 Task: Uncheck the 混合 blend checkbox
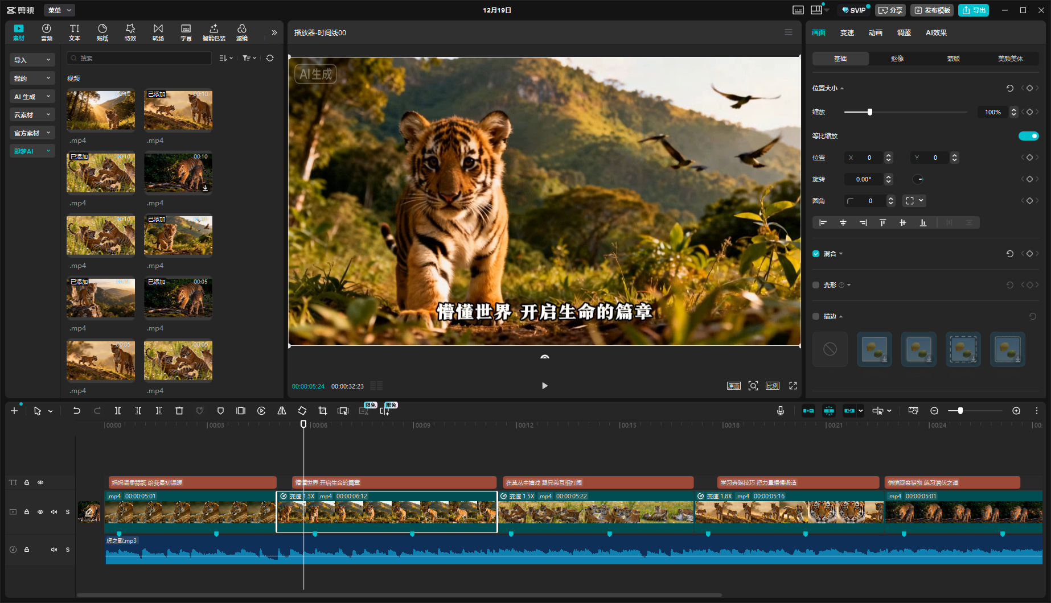click(816, 254)
